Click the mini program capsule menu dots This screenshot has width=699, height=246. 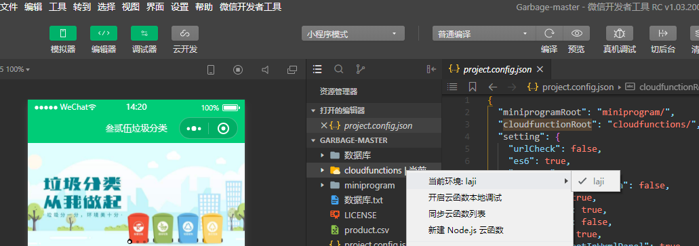coord(194,129)
